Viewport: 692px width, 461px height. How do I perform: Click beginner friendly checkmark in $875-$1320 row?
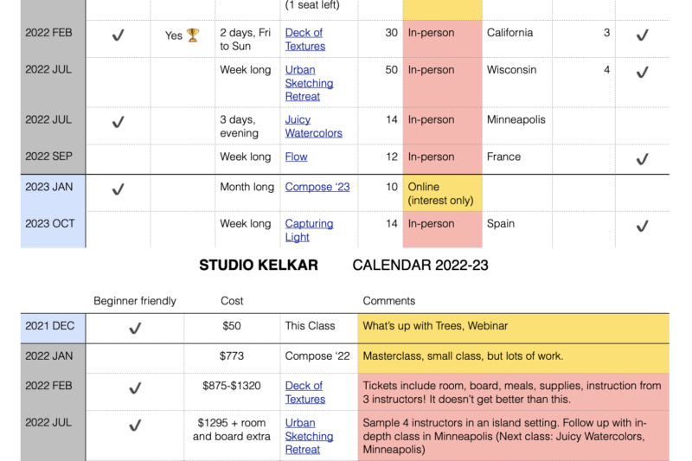coord(135,388)
